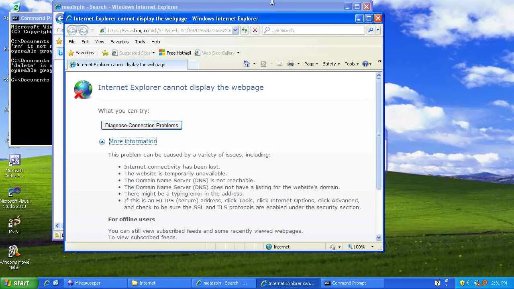Click the address bar URL field
The width and height of the screenshot is (514, 289).
165,30
